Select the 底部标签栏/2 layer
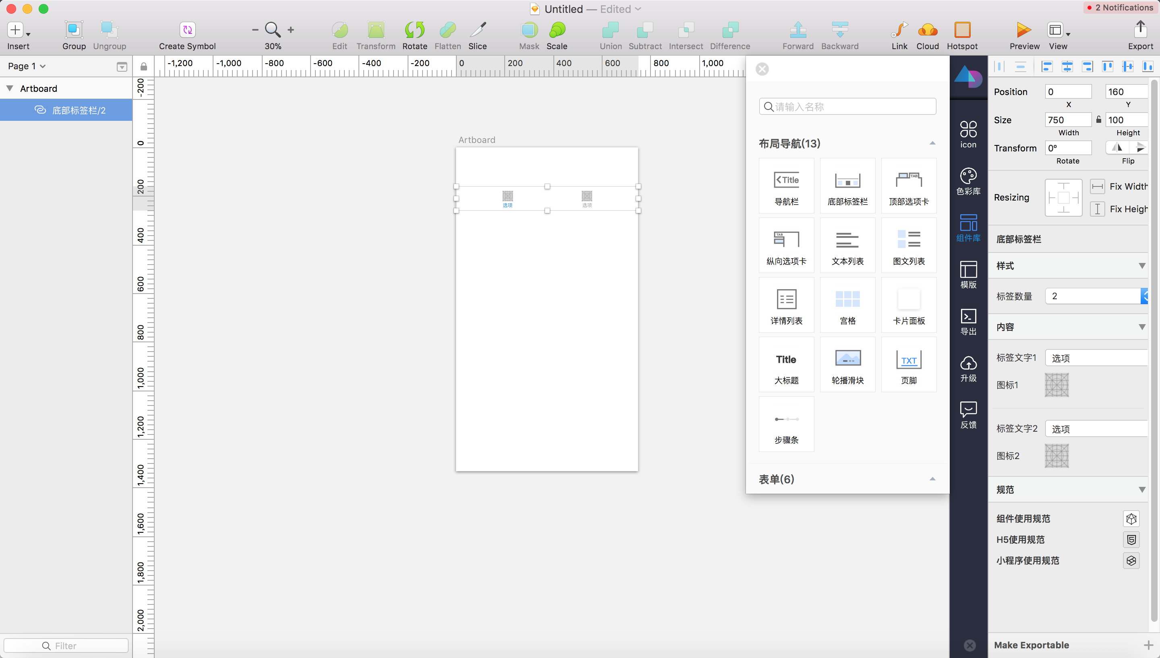1160x658 pixels. [78, 110]
